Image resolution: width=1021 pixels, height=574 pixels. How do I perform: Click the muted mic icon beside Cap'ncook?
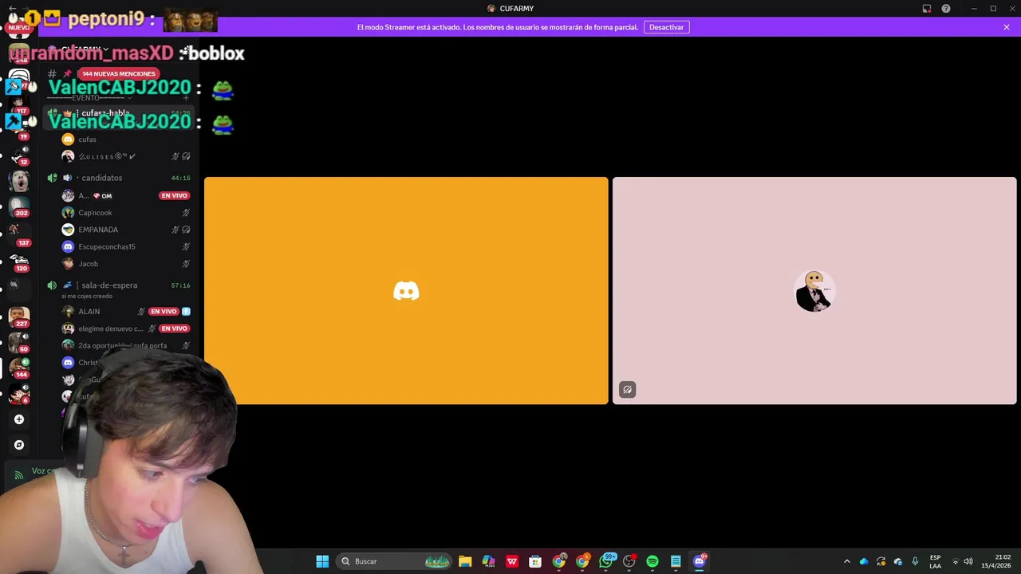186,213
